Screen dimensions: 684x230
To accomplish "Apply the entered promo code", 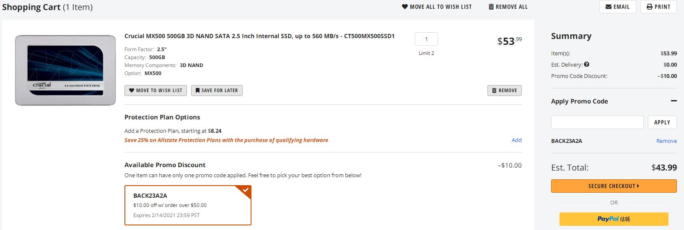I will 662,122.
